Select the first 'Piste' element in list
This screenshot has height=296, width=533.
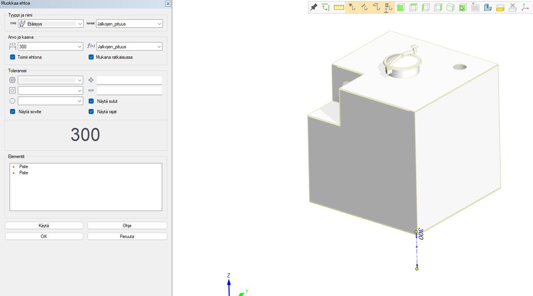(x=24, y=167)
